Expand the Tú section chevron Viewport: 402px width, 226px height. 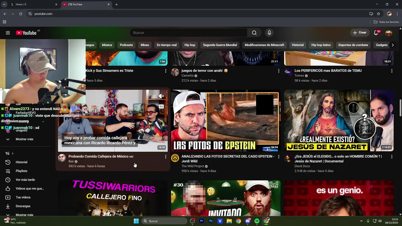coord(13,153)
